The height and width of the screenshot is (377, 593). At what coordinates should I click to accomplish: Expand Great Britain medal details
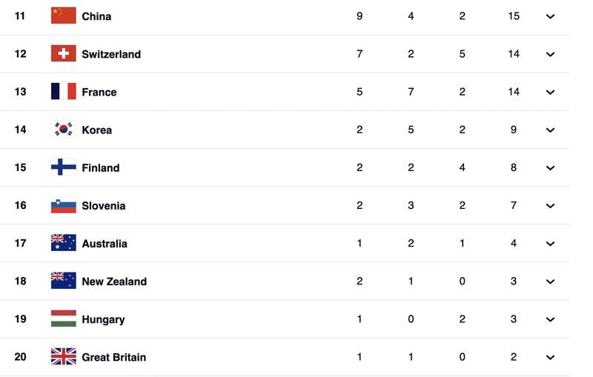pos(550,357)
